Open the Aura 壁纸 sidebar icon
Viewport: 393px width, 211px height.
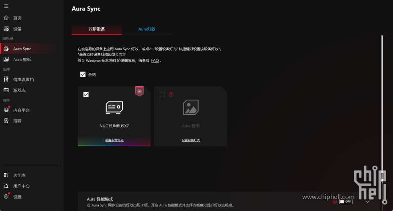(6, 59)
